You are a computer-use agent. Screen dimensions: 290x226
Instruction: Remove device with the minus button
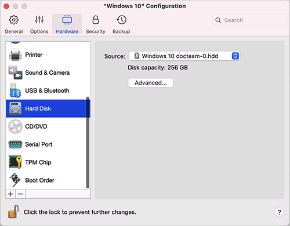pos(20,194)
